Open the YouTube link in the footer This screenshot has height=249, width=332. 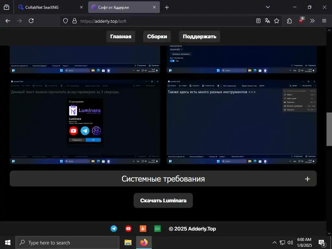(128, 229)
